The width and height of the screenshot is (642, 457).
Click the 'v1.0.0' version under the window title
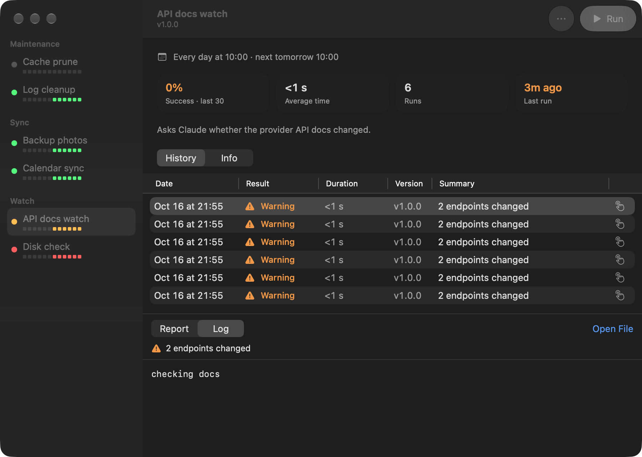pos(168,25)
